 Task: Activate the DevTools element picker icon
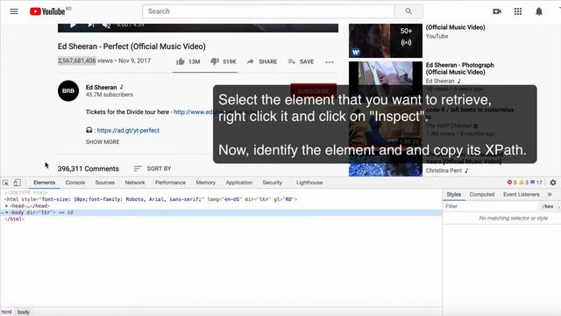(x=5, y=183)
